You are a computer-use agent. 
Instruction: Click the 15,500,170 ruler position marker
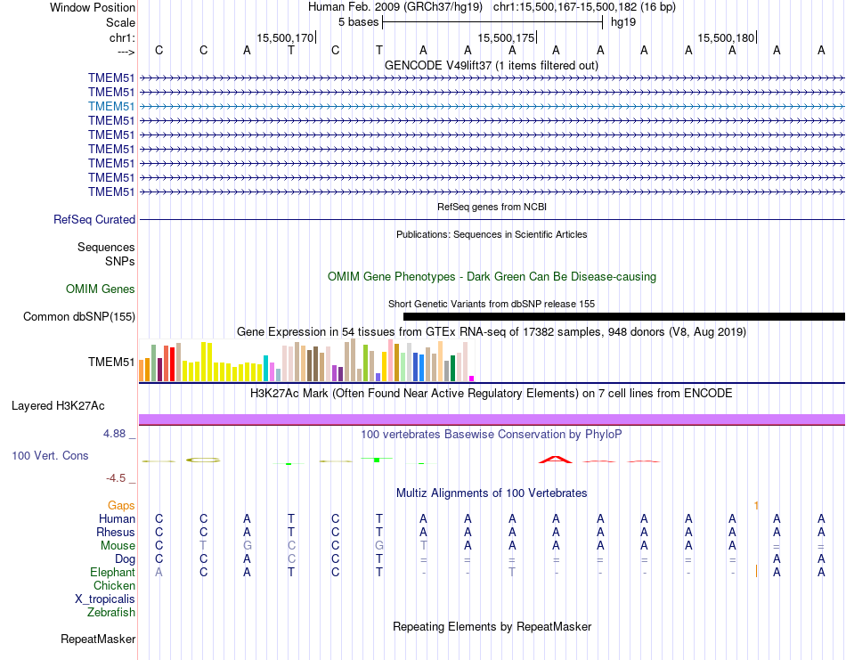click(x=285, y=37)
